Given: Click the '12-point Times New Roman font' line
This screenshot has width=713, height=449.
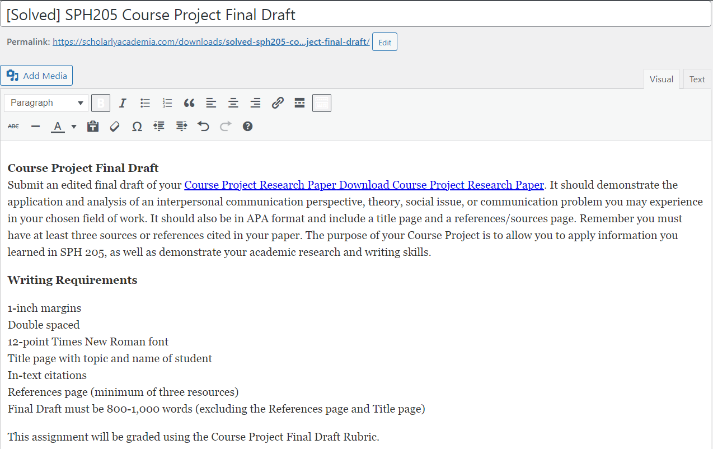Looking at the screenshot, I should (x=88, y=342).
